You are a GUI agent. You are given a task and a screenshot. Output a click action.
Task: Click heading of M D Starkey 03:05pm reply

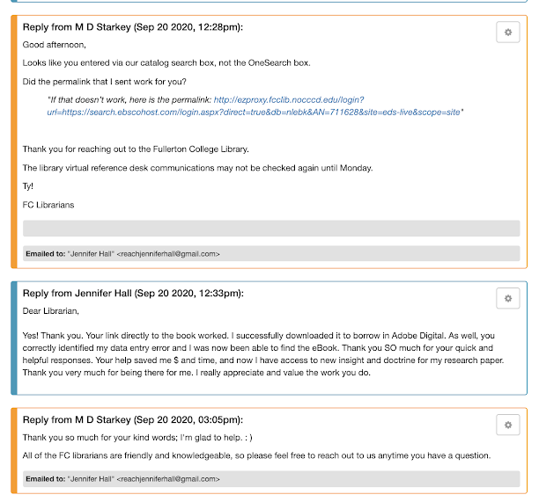(133, 419)
